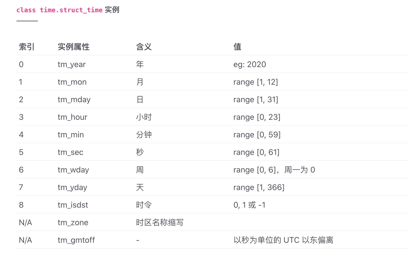Click the 时区名称缩写 meaning cell
This screenshot has width=409, height=255.
[160, 223]
